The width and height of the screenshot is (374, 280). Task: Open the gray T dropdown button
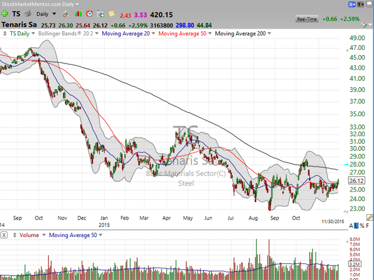(360, 4)
